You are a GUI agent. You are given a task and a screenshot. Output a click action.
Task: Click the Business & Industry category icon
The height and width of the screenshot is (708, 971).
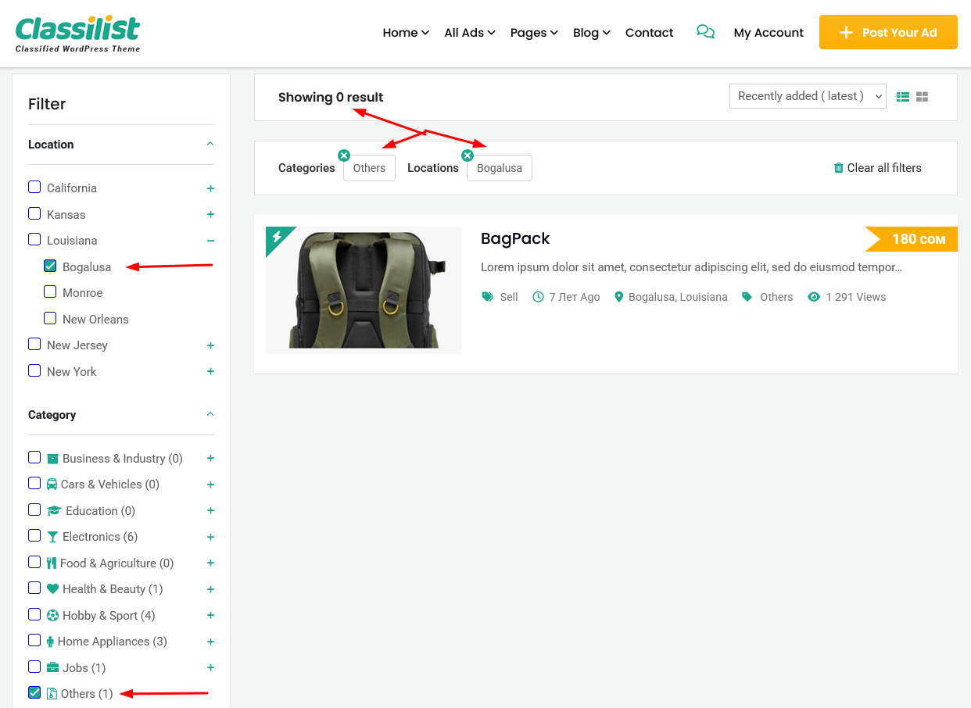[x=53, y=459]
